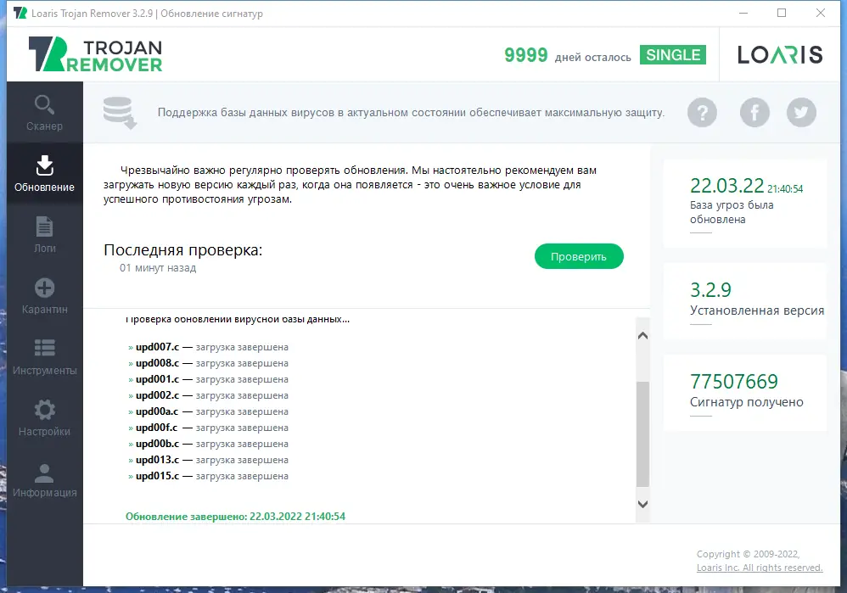Click the Сигнатур получено info card

click(x=744, y=392)
